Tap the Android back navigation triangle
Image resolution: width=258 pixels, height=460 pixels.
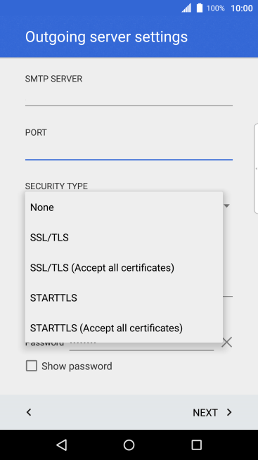point(62,445)
